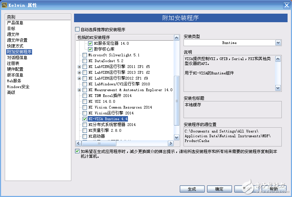Click the installer source location path field
Screen dimensions: 292x197
[232, 137]
